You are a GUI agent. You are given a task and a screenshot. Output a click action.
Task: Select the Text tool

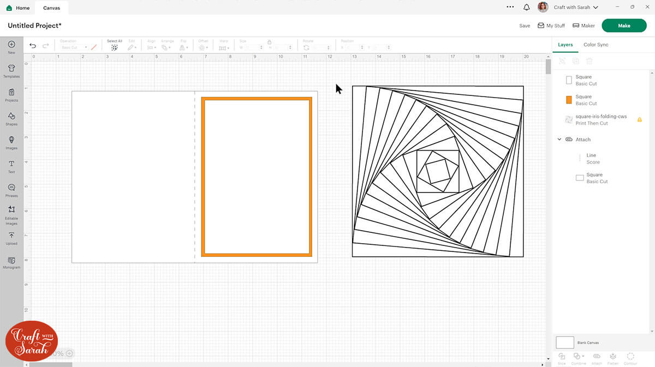pos(11,166)
